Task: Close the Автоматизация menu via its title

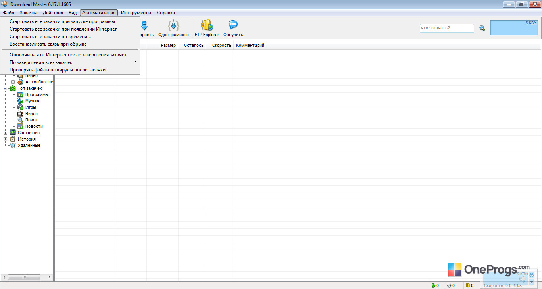Action: pyautogui.click(x=99, y=13)
